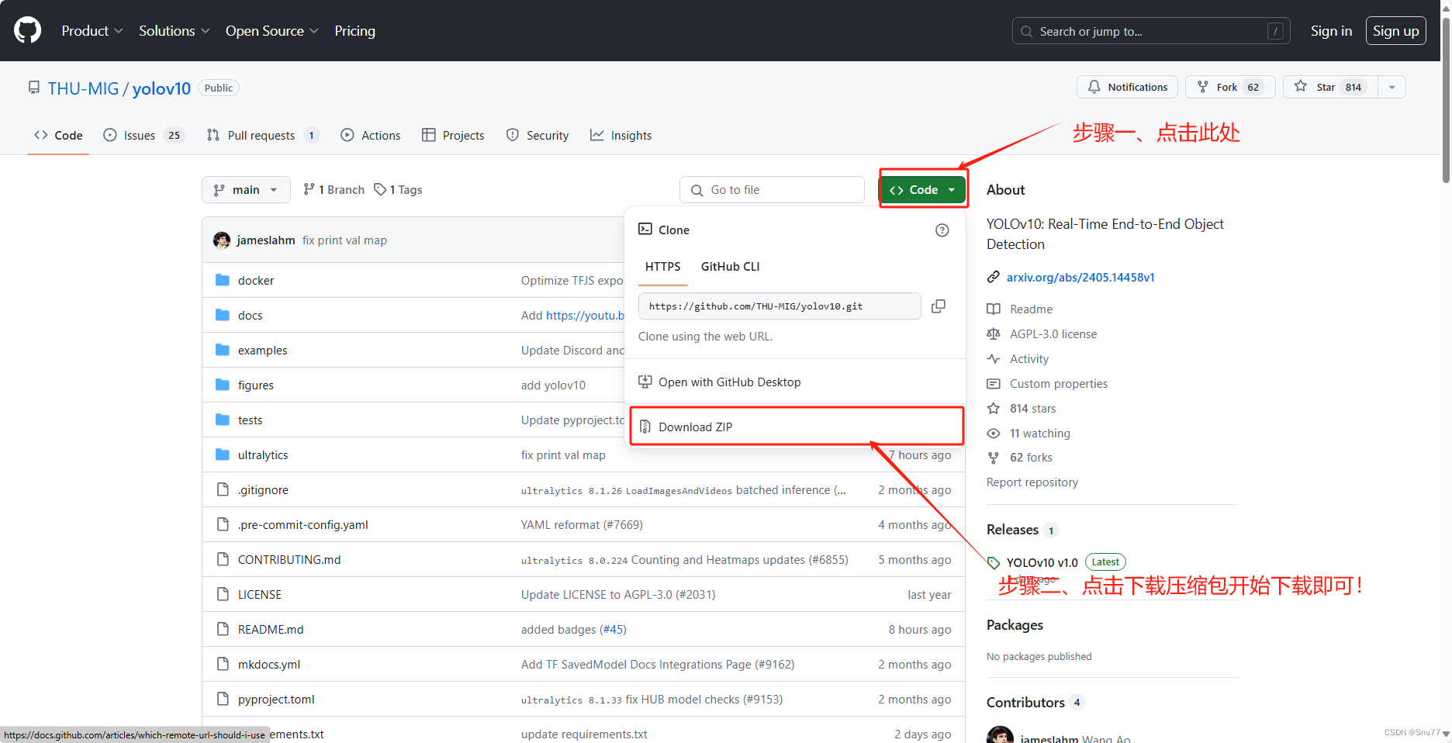Switch to the GitHub CLI clone tab
This screenshot has width=1452, height=743.
point(730,267)
